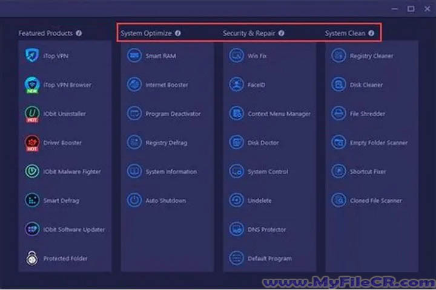
Task: Open the Shortcut Fixer icon
Action: point(339,171)
